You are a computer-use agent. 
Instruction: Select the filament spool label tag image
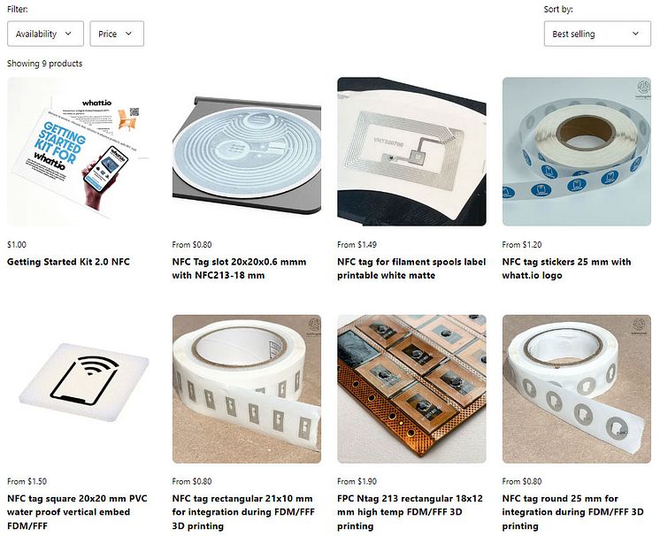(411, 151)
